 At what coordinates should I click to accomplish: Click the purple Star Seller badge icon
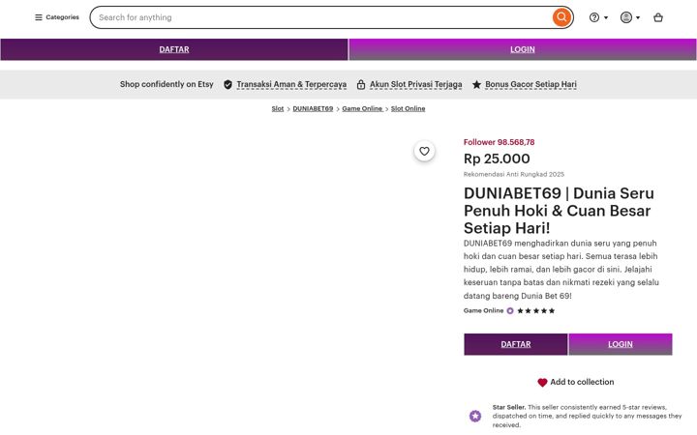[x=475, y=416]
